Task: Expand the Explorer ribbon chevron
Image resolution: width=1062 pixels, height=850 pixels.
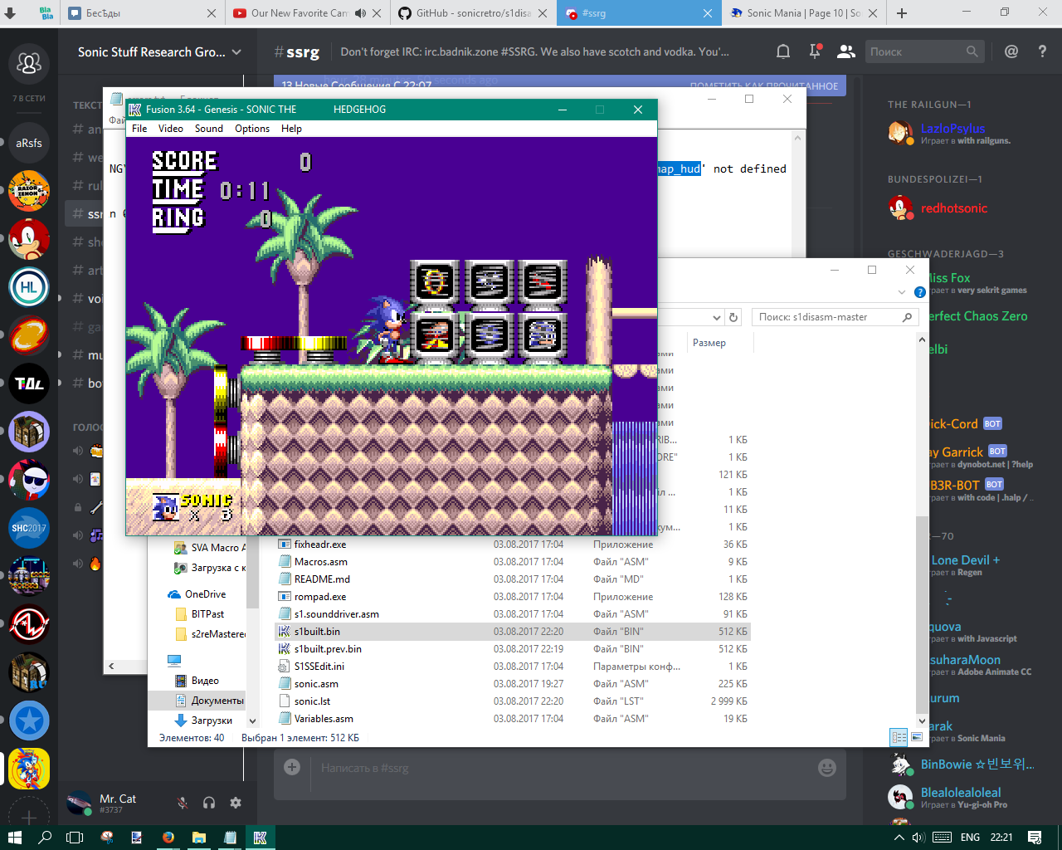Action: (x=902, y=292)
